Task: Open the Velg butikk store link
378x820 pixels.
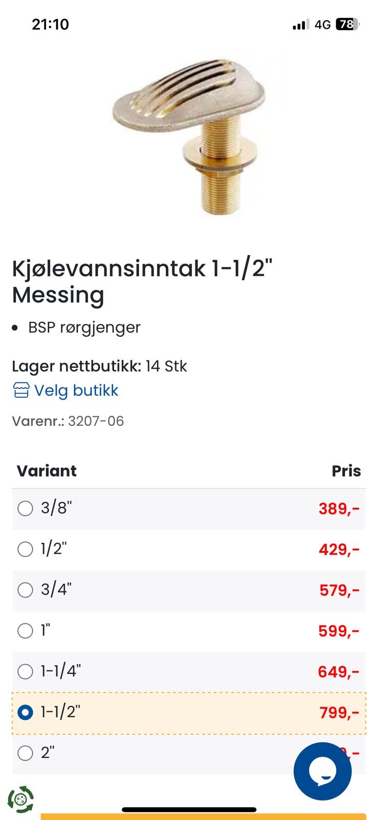Action: pos(76,391)
